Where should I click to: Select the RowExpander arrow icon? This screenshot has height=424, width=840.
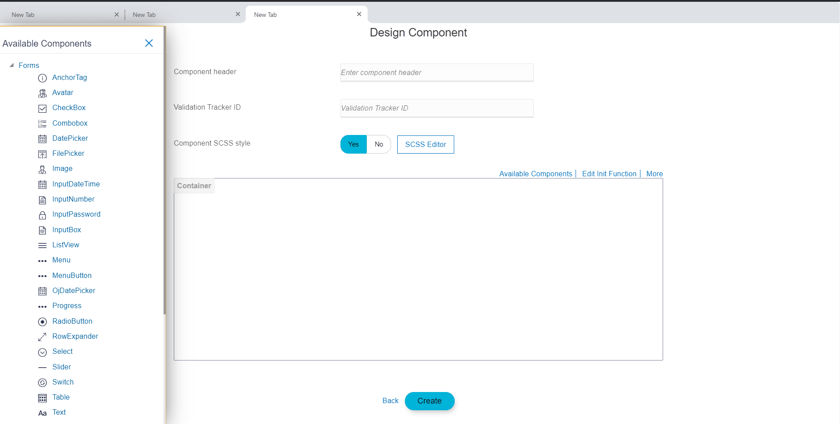[42, 337]
